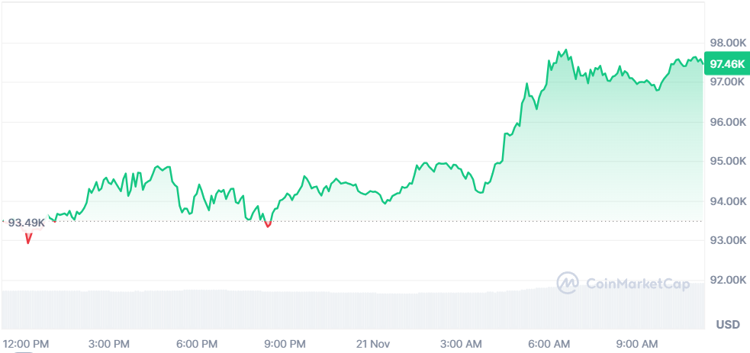Click the 92.00K y-axis label
Image resolution: width=750 pixels, height=353 pixels.
(x=728, y=280)
